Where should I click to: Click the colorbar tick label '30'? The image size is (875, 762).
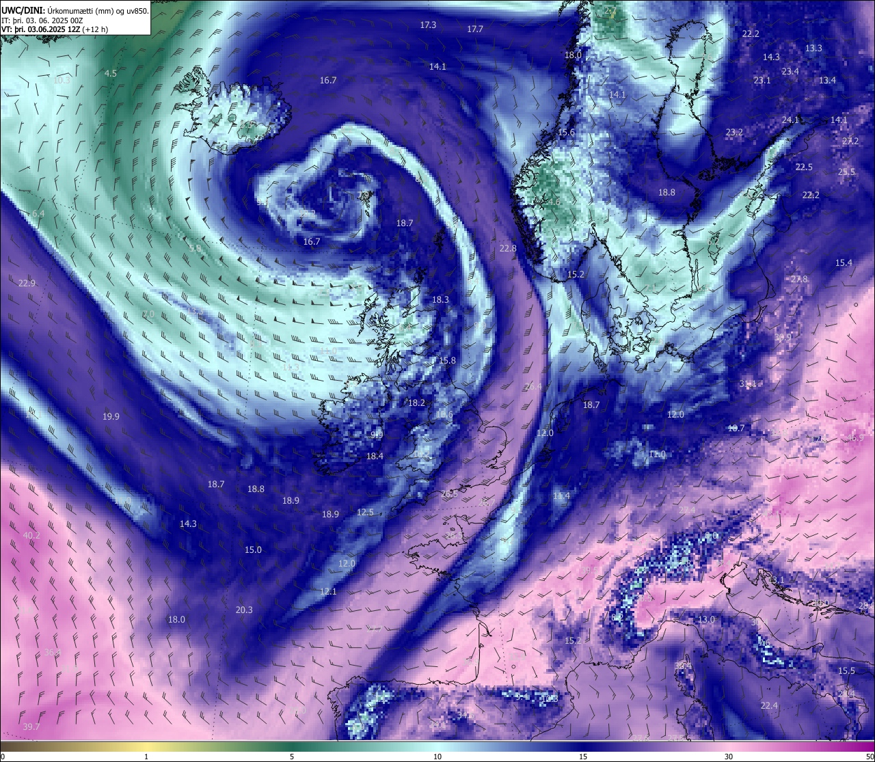tap(729, 757)
